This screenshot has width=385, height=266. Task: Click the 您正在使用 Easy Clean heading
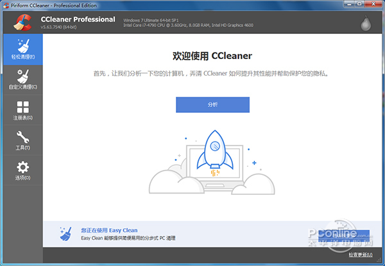coord(109,230)
